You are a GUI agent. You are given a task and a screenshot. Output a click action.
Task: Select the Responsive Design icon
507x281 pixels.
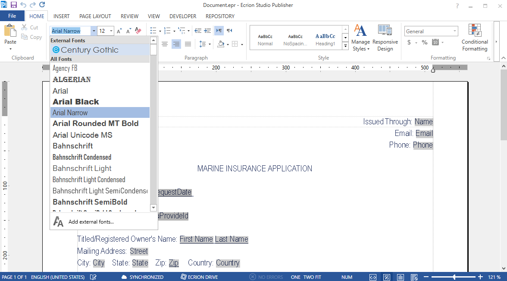385,37
